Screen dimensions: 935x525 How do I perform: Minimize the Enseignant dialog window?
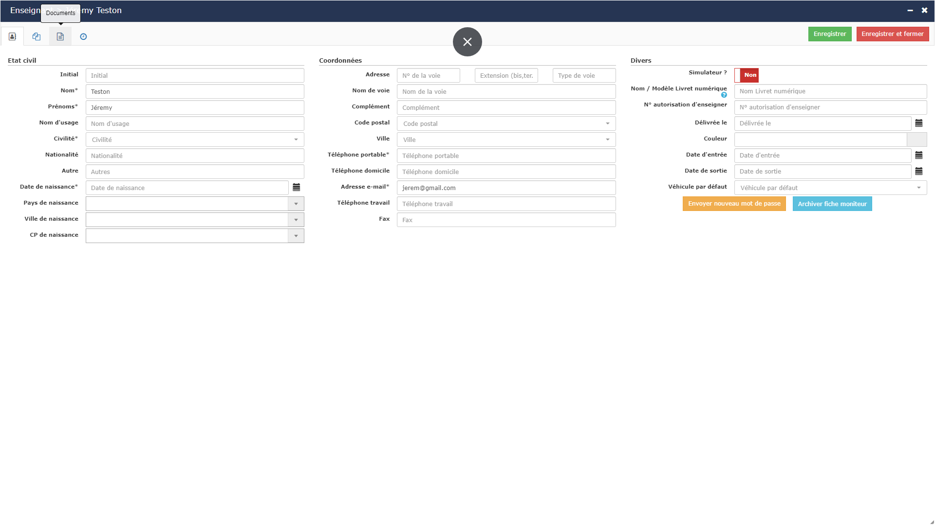(x=910, y=10)
